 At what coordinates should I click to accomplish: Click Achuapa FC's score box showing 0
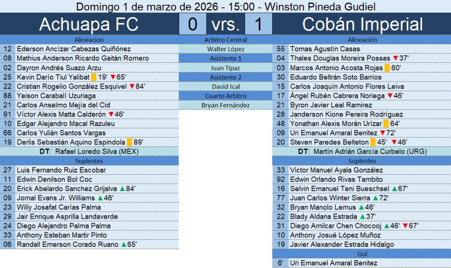click(x=192, y=24)
